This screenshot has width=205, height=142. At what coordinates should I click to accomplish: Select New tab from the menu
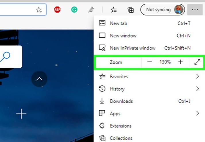click(118, 23)
